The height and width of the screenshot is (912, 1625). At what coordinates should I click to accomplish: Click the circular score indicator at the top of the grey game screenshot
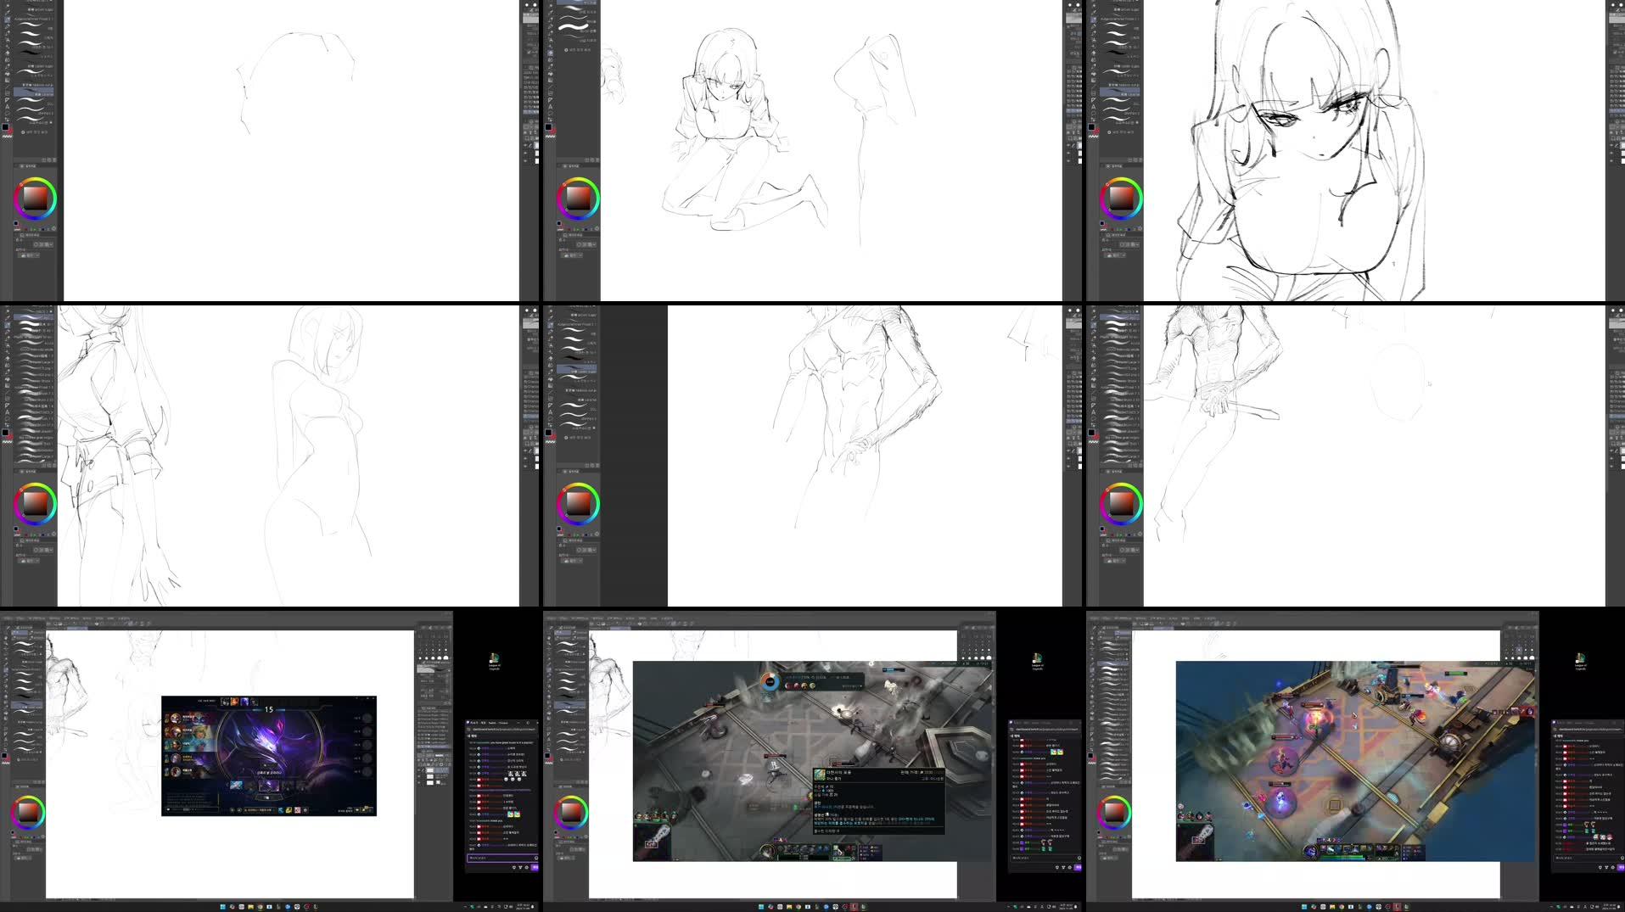(x=770, y=682)
